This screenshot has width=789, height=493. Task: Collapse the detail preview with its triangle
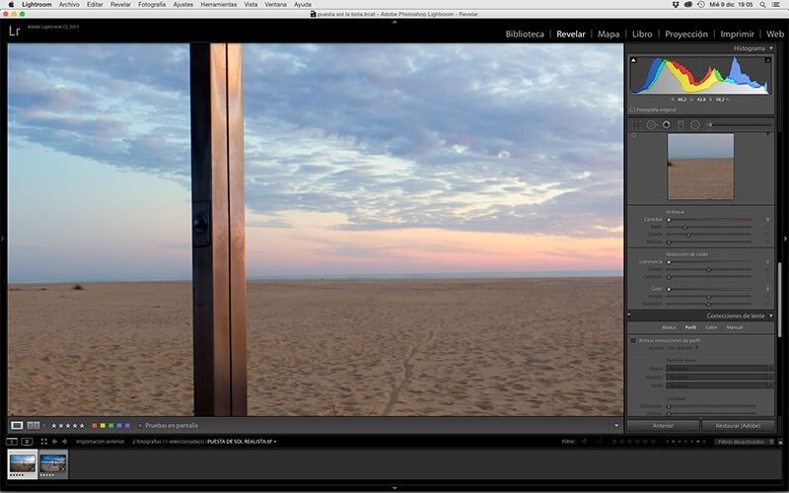[x=768, y=134]
